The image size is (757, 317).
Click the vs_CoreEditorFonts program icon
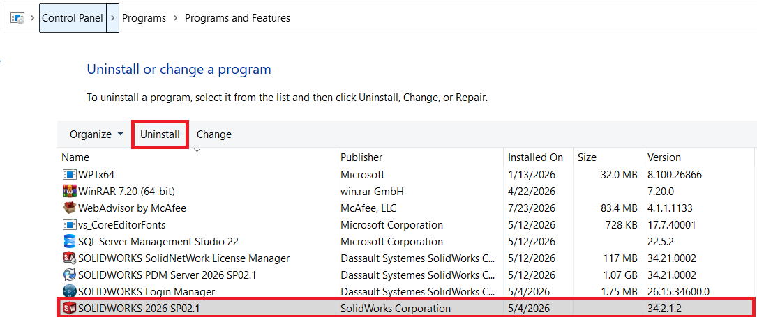pos(70,224)
